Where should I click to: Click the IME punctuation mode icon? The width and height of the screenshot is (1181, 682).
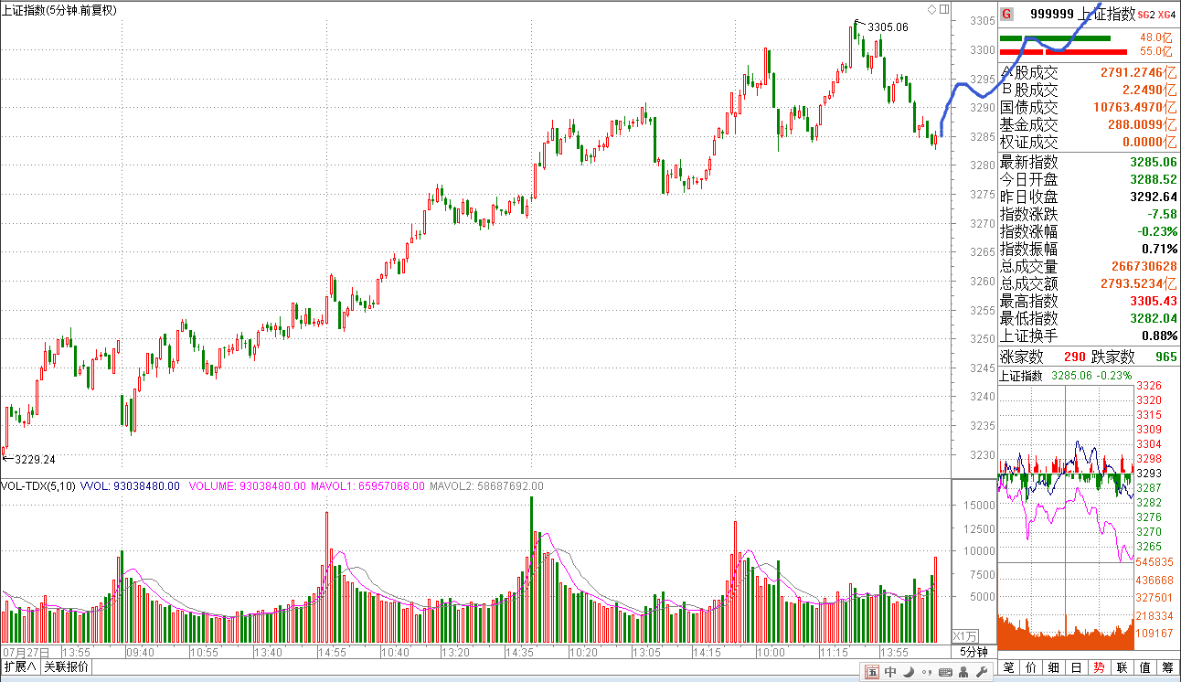(927, 672)
